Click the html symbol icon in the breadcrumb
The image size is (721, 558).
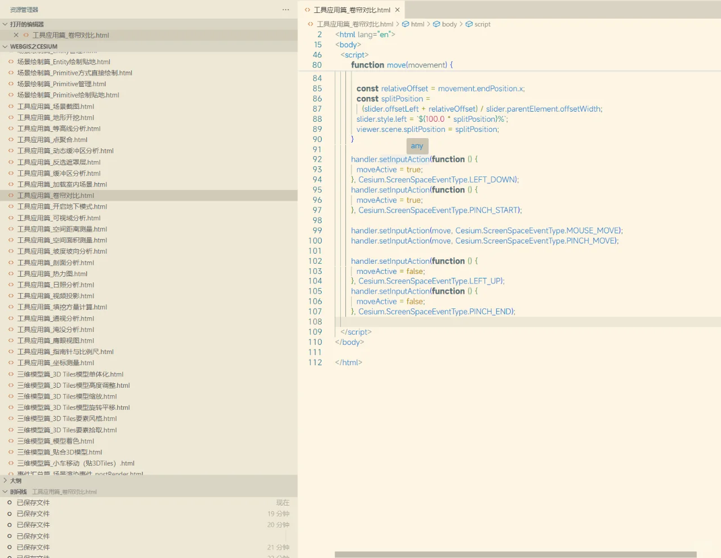(x=406, y=24)
